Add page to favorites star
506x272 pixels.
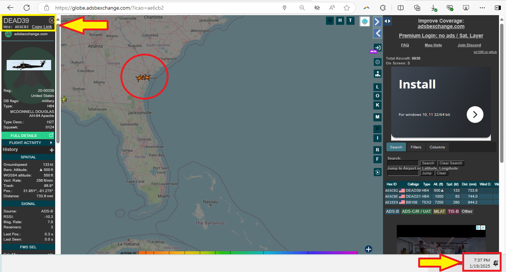(x=347, y=8)
